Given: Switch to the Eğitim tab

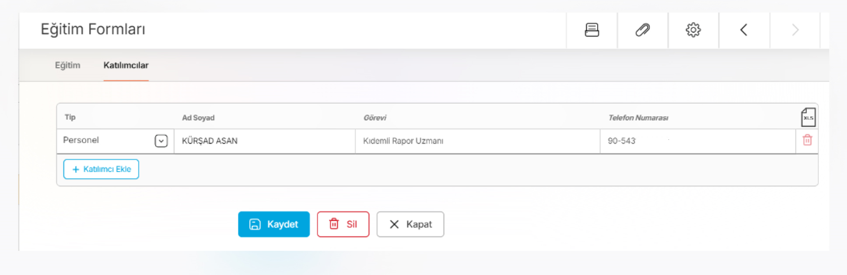Looking at the screenshot, I should pos(68,65).
